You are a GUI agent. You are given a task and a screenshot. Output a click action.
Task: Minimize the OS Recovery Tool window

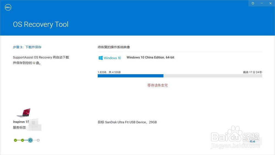tap(262, 3)
